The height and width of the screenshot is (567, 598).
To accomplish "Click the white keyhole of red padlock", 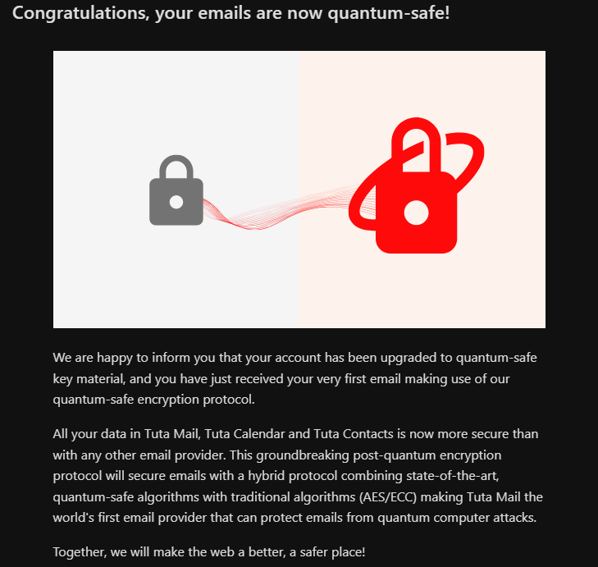I will pos(417,212).
